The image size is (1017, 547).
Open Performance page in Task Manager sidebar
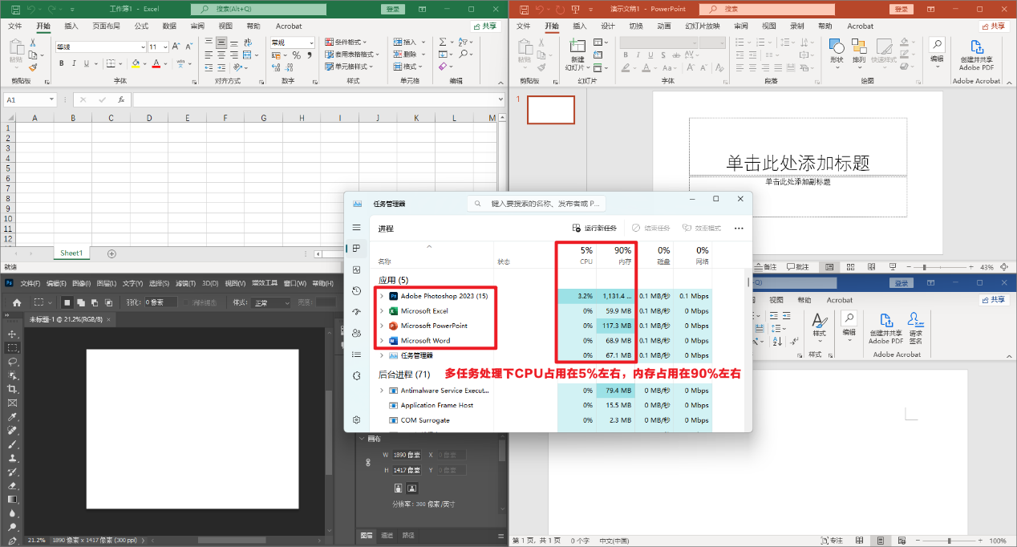tap(357, 269)
